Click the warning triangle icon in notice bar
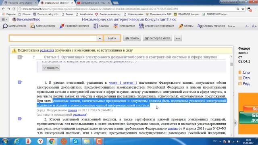 pos(14,51)
